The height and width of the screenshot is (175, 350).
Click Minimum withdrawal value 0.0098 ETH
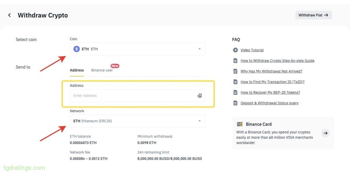tap(147, 143)
